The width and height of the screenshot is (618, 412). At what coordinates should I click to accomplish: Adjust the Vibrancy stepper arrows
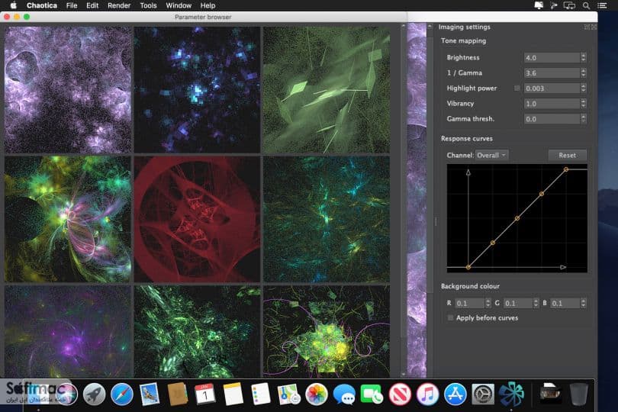[584, 104]
